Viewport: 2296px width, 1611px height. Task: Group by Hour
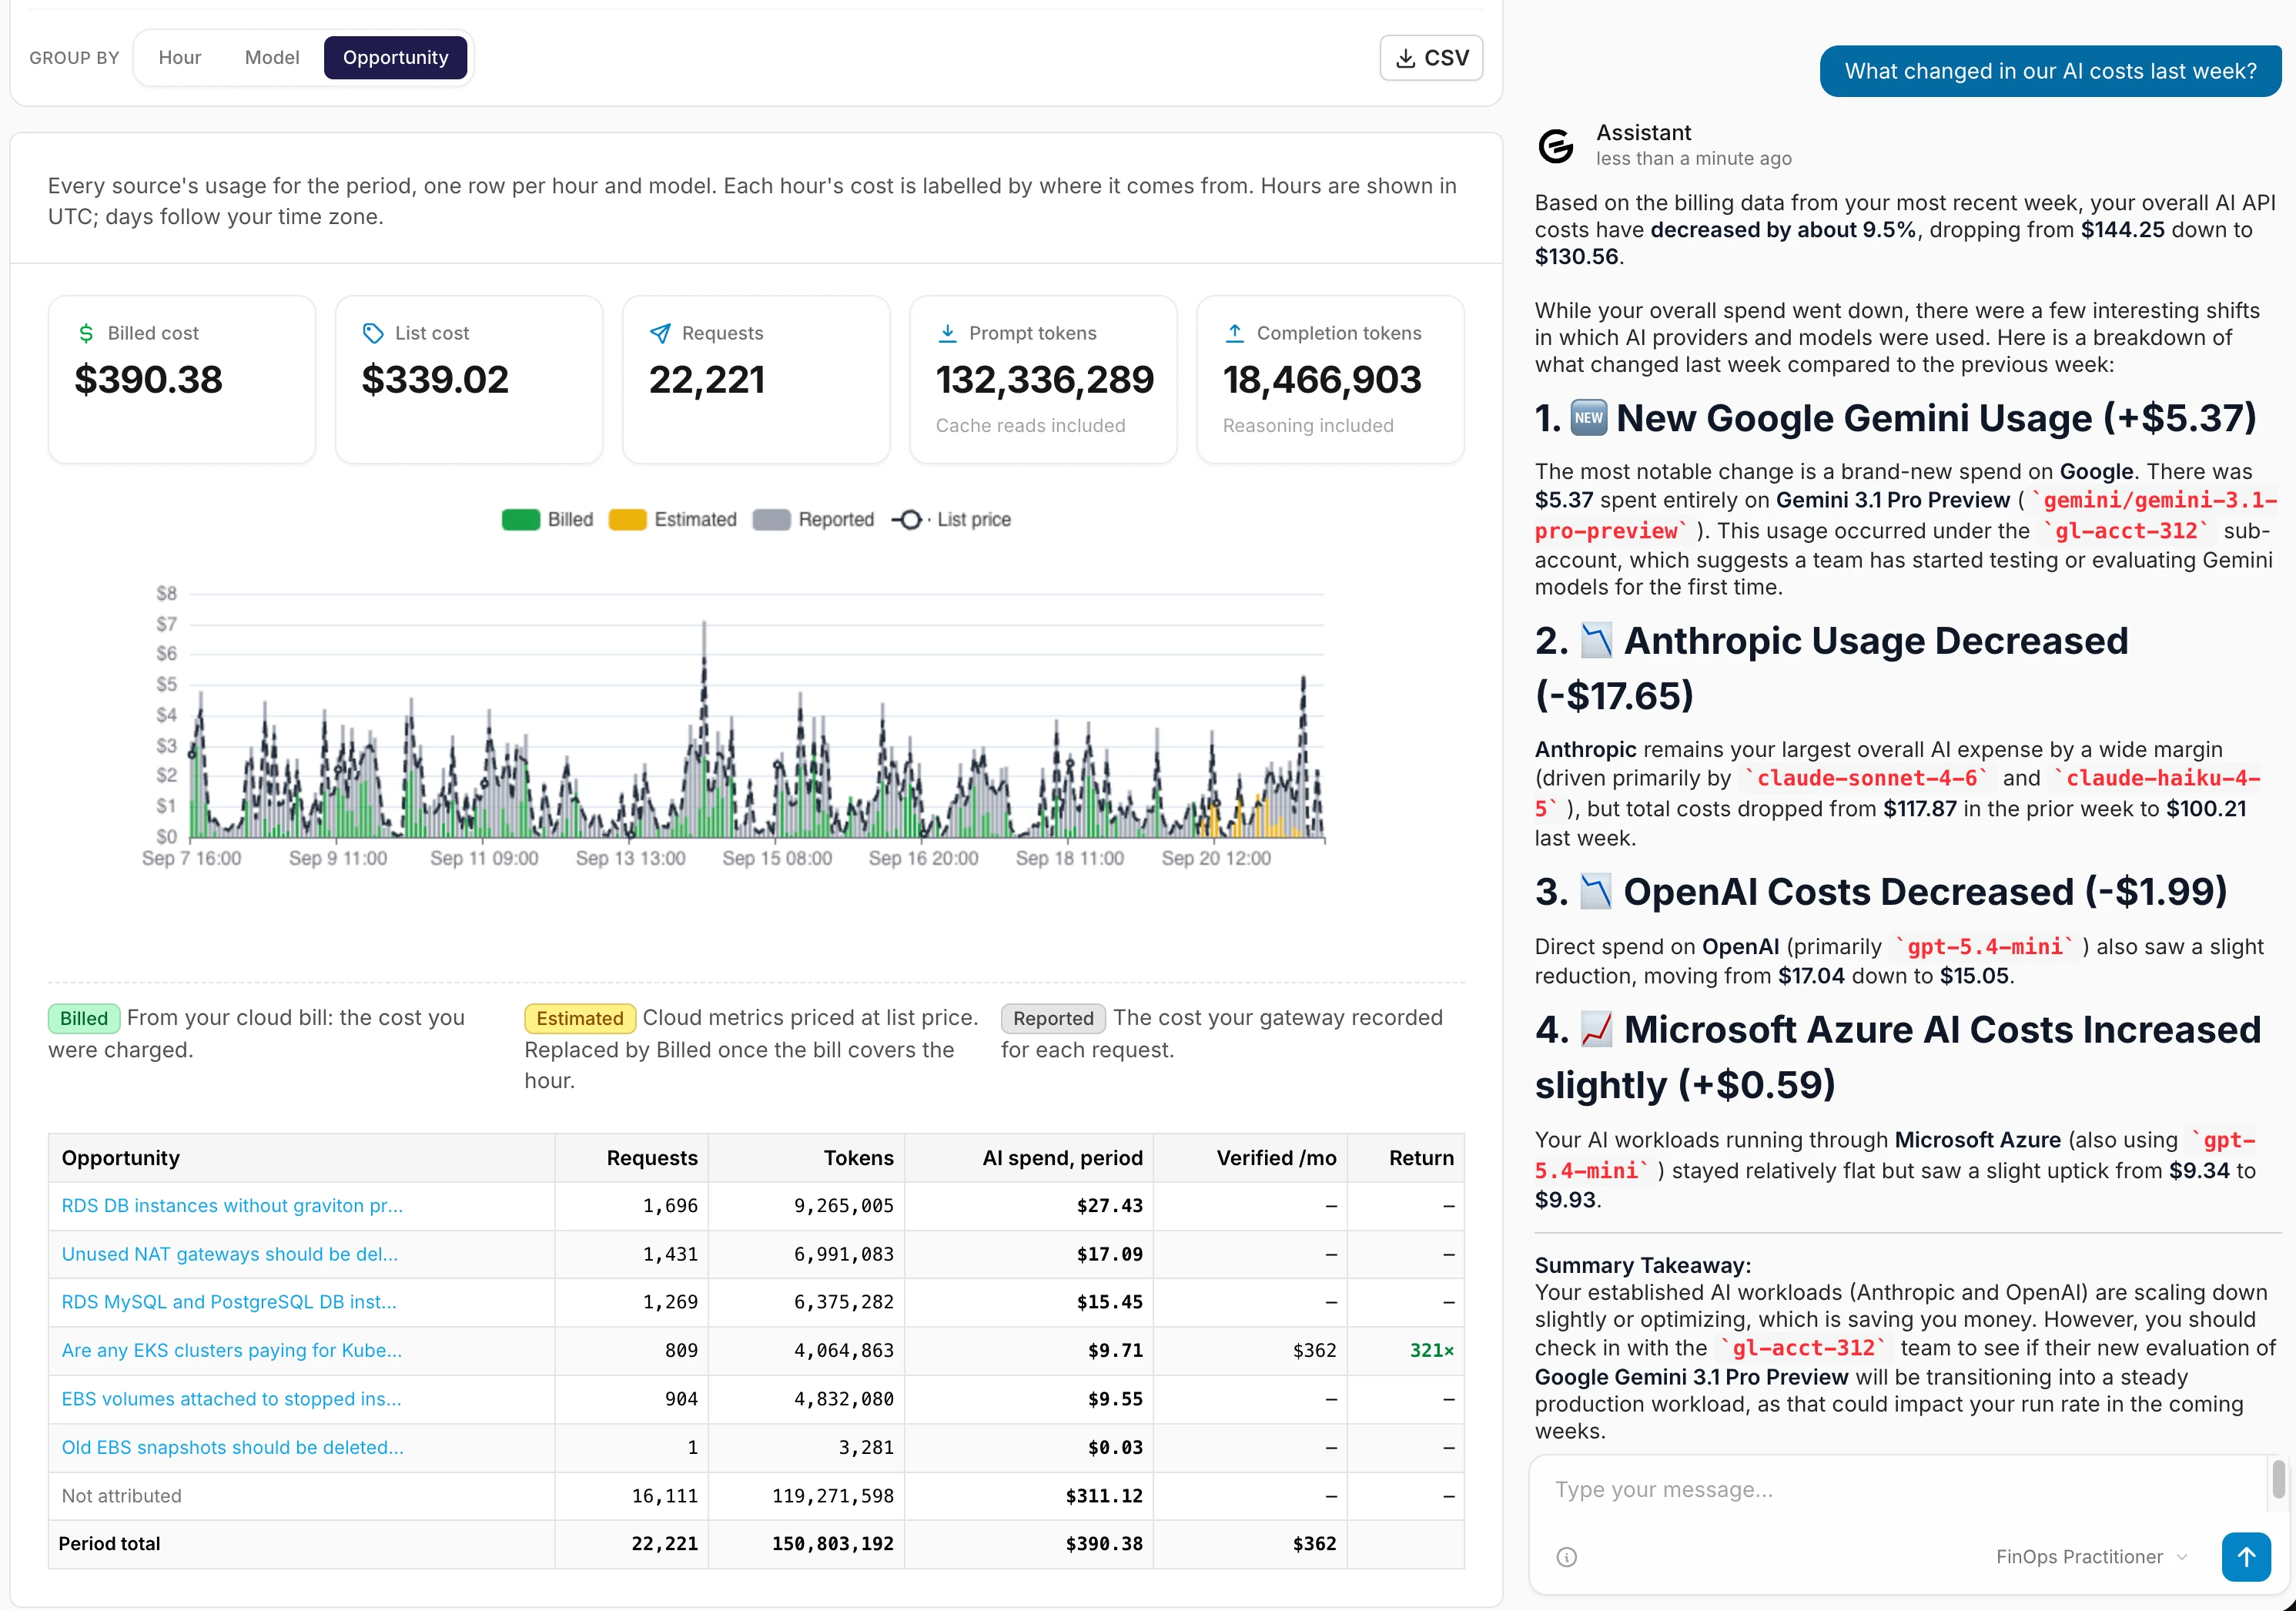pyautogui.click(x=180, y=58)
